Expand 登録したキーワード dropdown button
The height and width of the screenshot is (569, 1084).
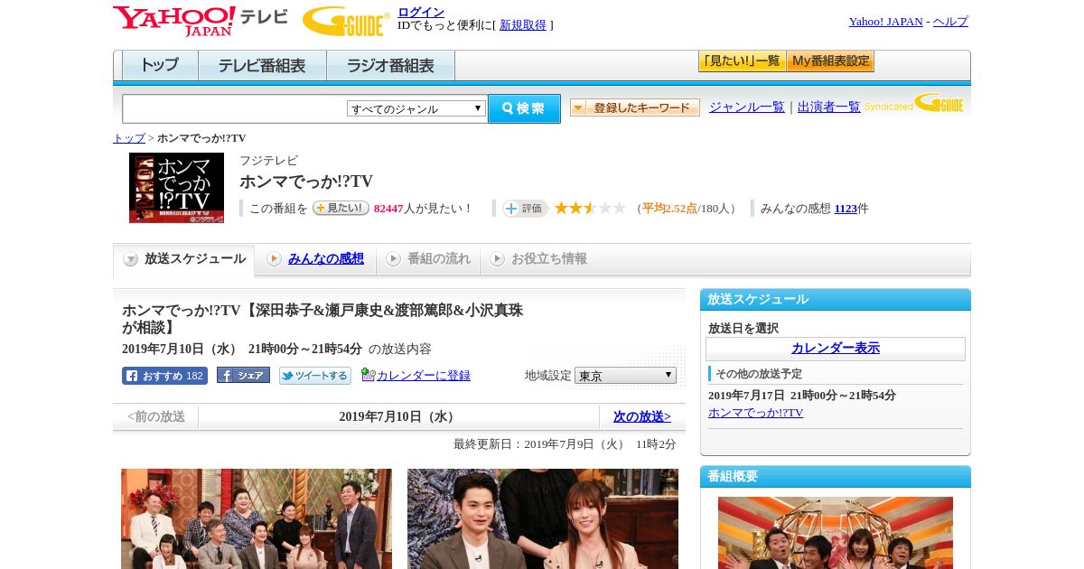[635, 107]
